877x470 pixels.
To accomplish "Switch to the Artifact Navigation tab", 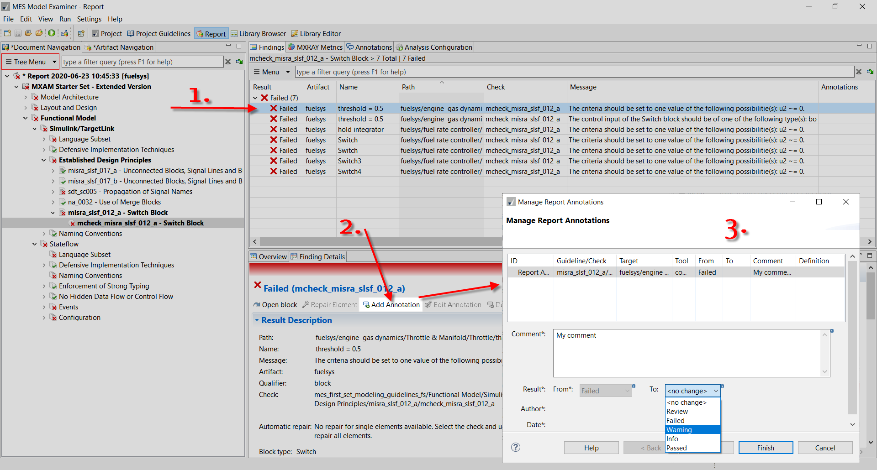I will click(119, 47).
